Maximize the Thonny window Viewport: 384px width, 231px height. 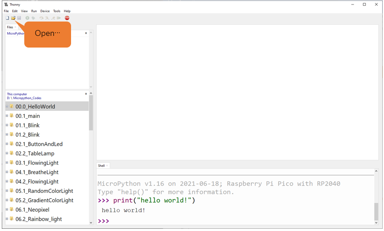coord(364,4)
